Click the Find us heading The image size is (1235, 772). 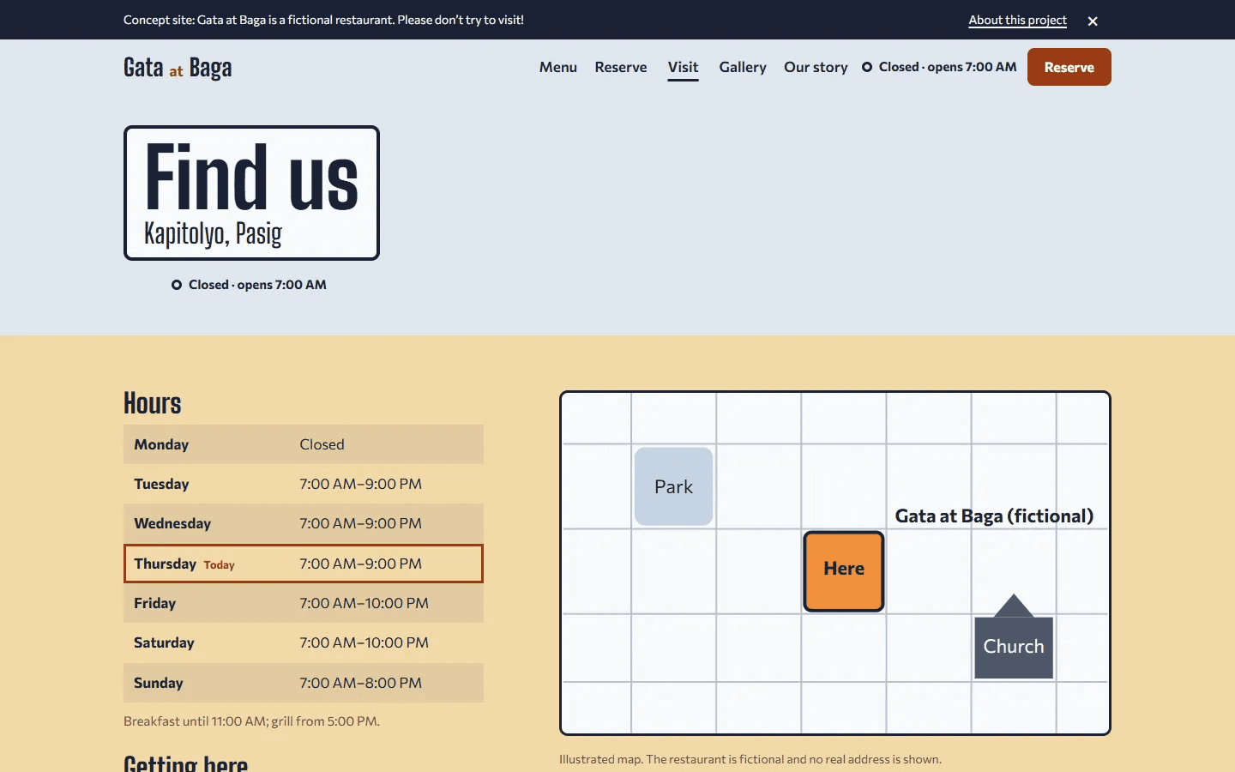(251, 178)
